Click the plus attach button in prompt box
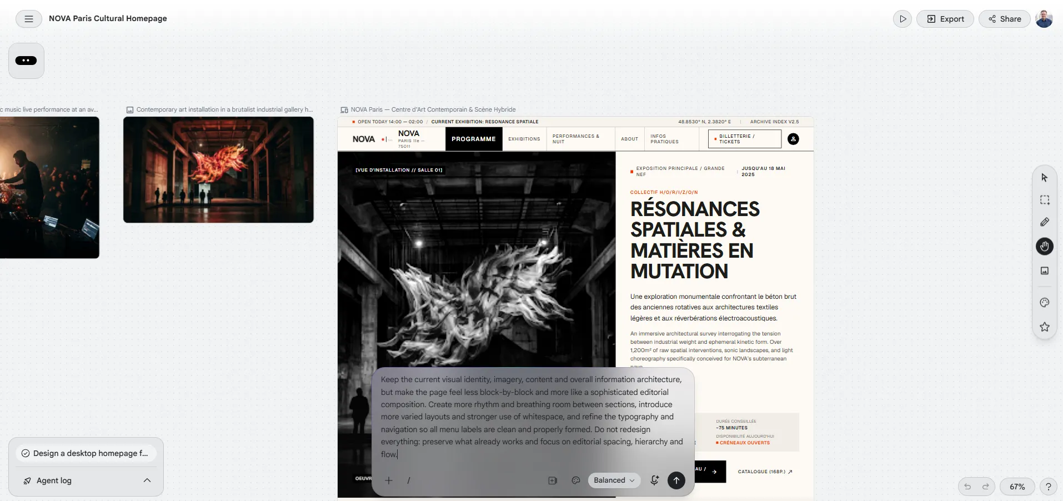The width and height of the screenshot is (1063, 501). click(389, 480)
